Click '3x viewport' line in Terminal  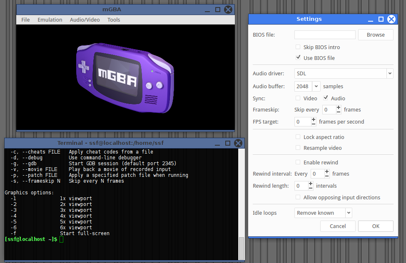tap(76, 210)
